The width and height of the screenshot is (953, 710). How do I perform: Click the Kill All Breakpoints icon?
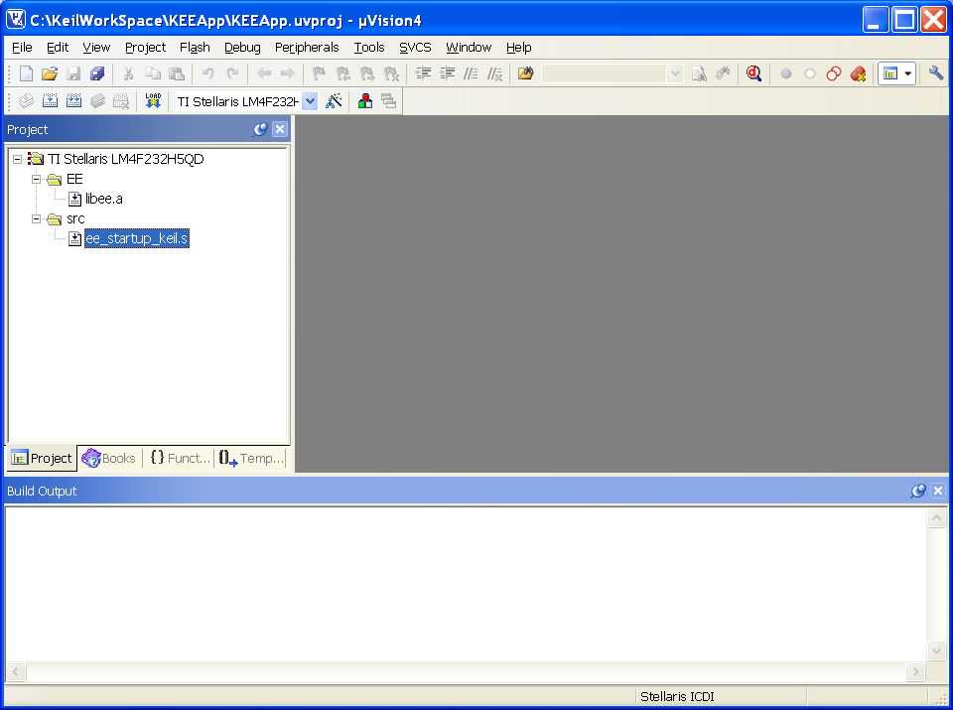pyautogui.click(x=858, y=73)
